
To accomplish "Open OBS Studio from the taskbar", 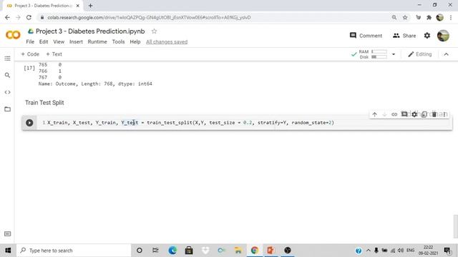I will click(288, 251).
